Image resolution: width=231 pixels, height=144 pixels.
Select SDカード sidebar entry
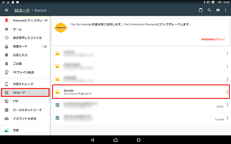pyautogui.click(x=25, y=92)
